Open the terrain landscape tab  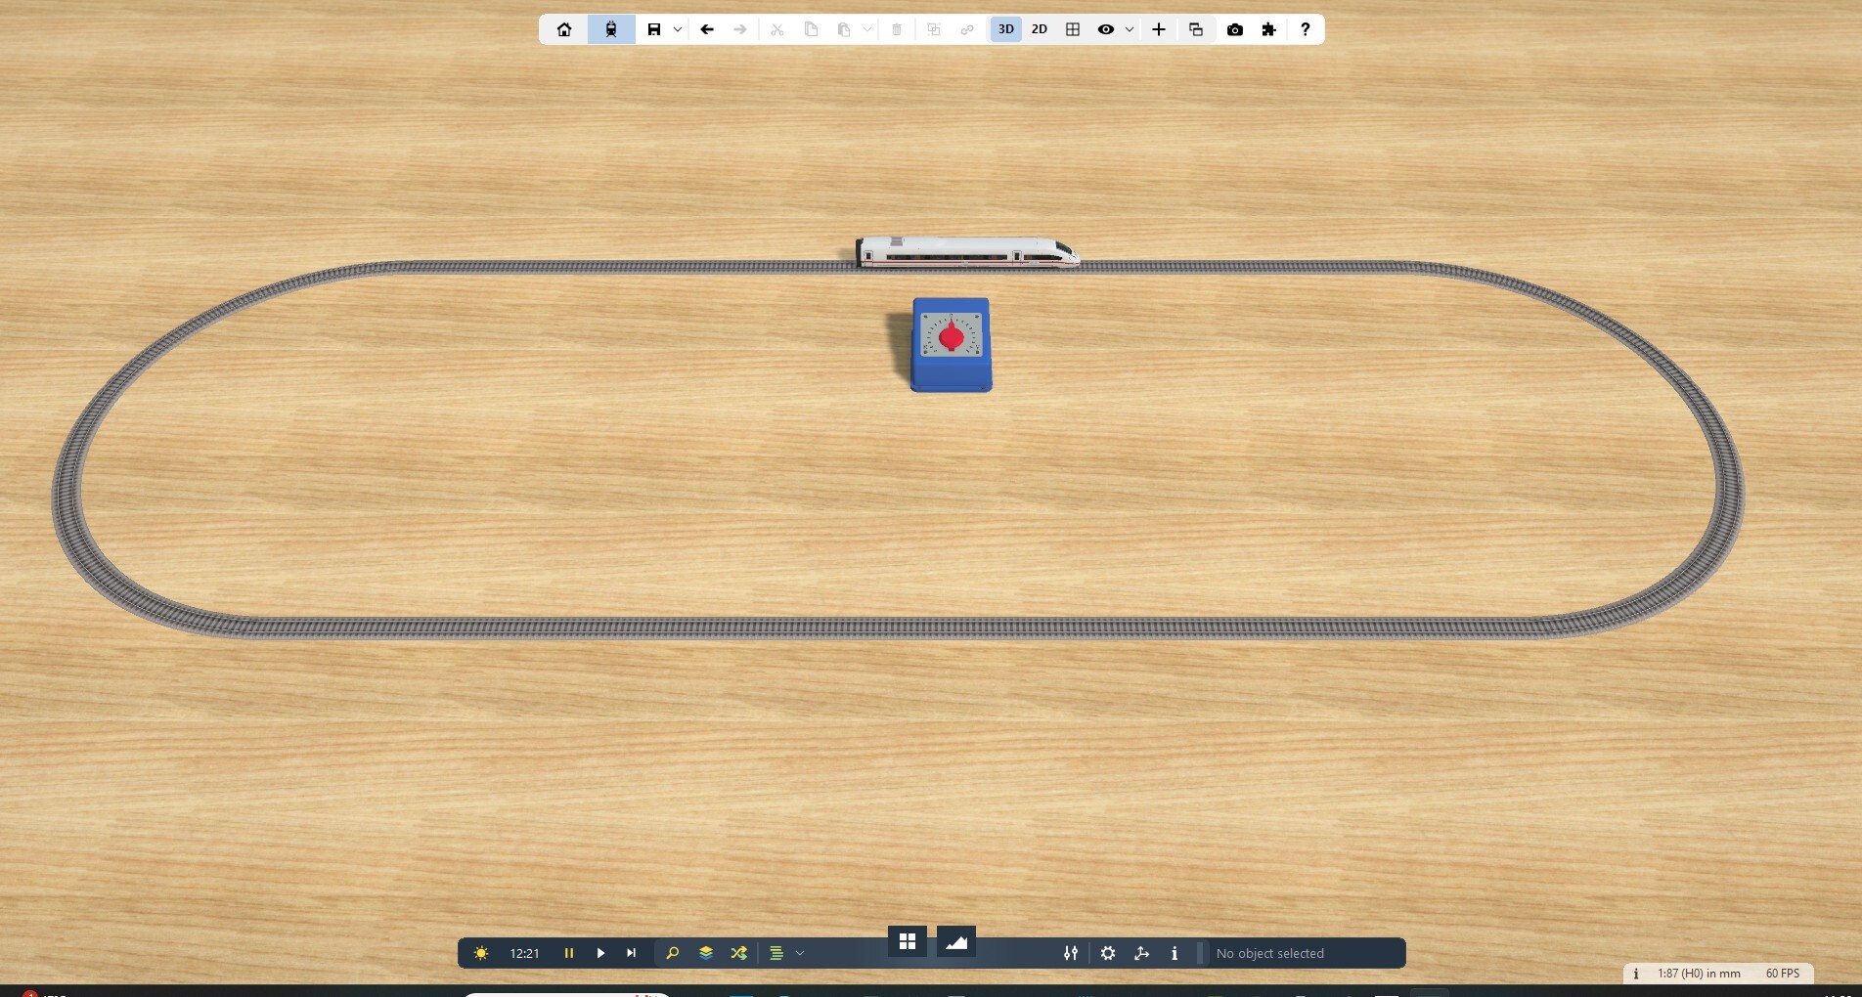tap(956, 941)
